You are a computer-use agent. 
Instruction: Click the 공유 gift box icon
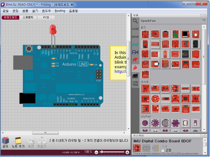click(5, 141)
